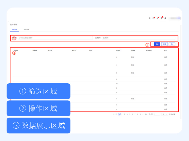Focus the 品牌名称 input field
Screen dimensions: 189x141
tap(138, 38)
